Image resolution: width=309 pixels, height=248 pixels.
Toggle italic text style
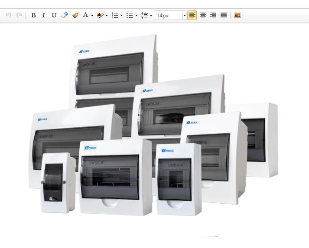(43, 15)
